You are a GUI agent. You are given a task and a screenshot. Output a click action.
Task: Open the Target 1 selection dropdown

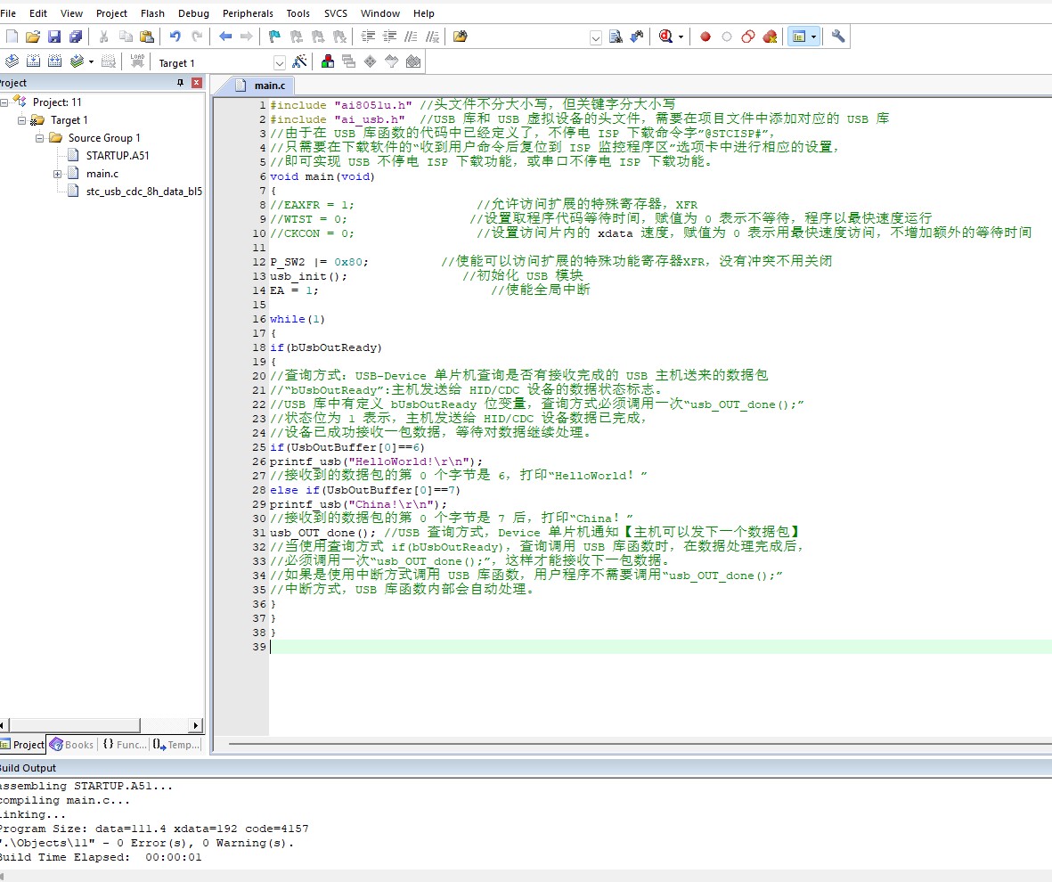(280, 63)
